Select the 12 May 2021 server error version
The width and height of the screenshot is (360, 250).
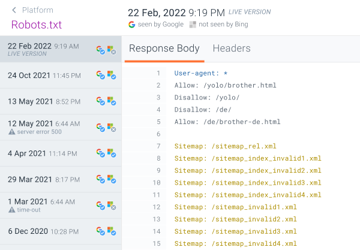61,127
